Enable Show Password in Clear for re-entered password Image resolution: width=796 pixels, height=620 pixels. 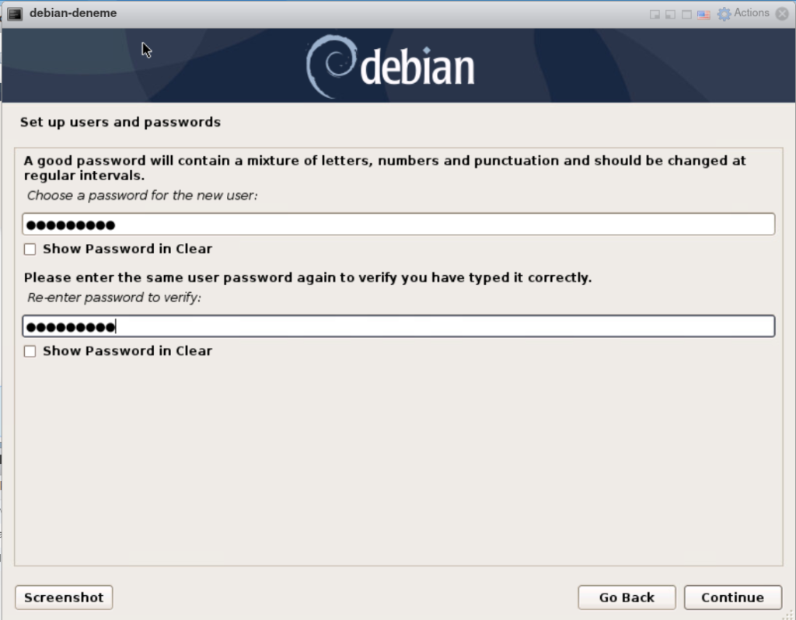pos(30,351)
